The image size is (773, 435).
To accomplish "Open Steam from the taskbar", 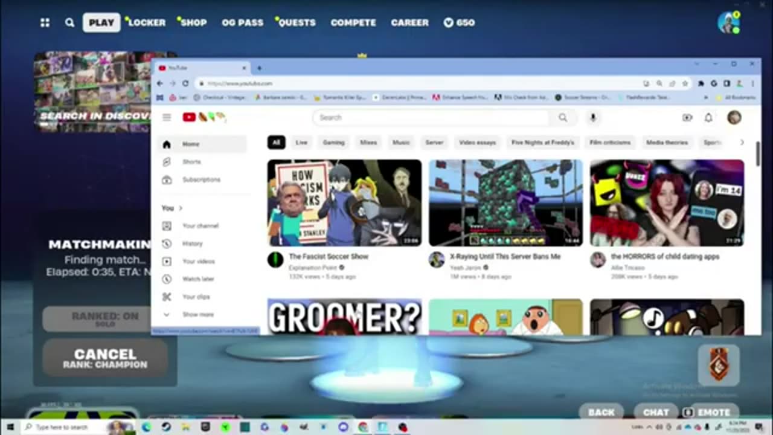I will [166, 427].
